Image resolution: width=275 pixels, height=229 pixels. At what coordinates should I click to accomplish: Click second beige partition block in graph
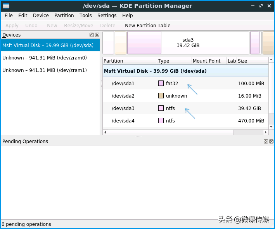pos(121,43)
